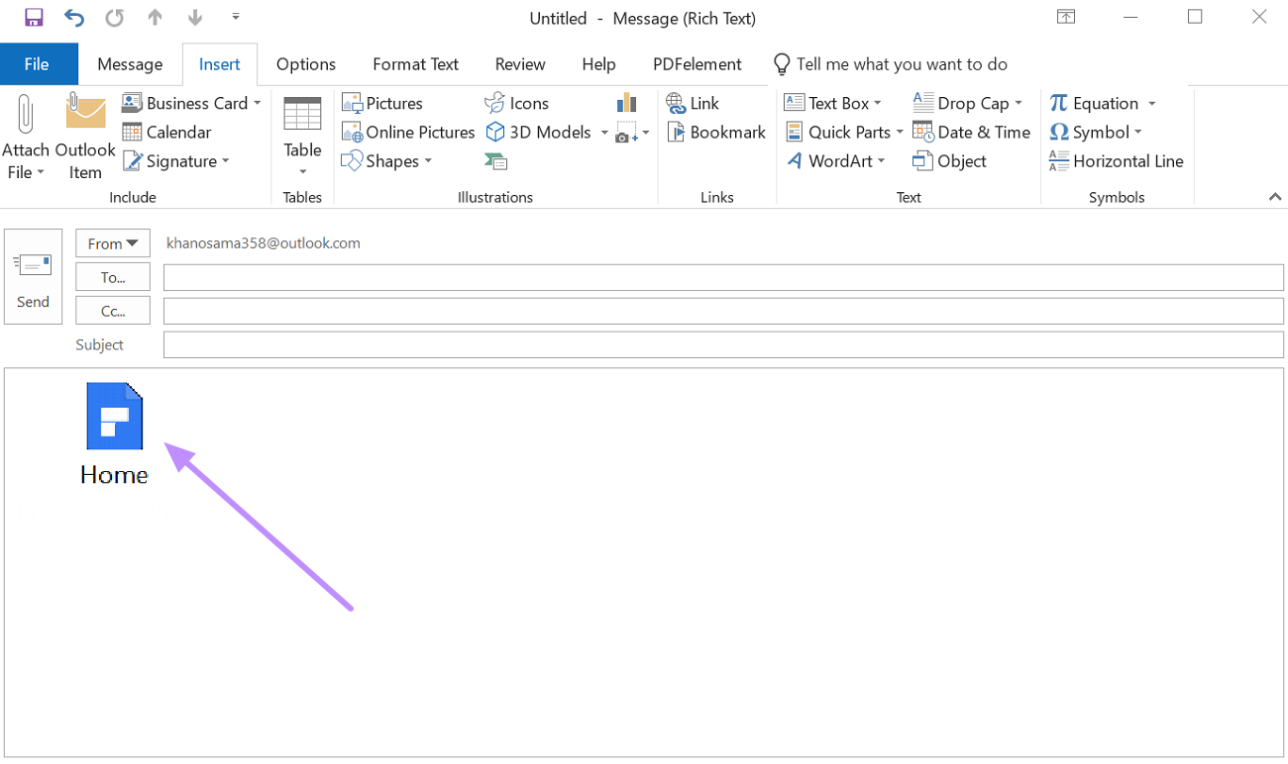This screenshot has width=1288, height=764.
Task: Open Ribbon Display Options
Action: coord(1065,17)
